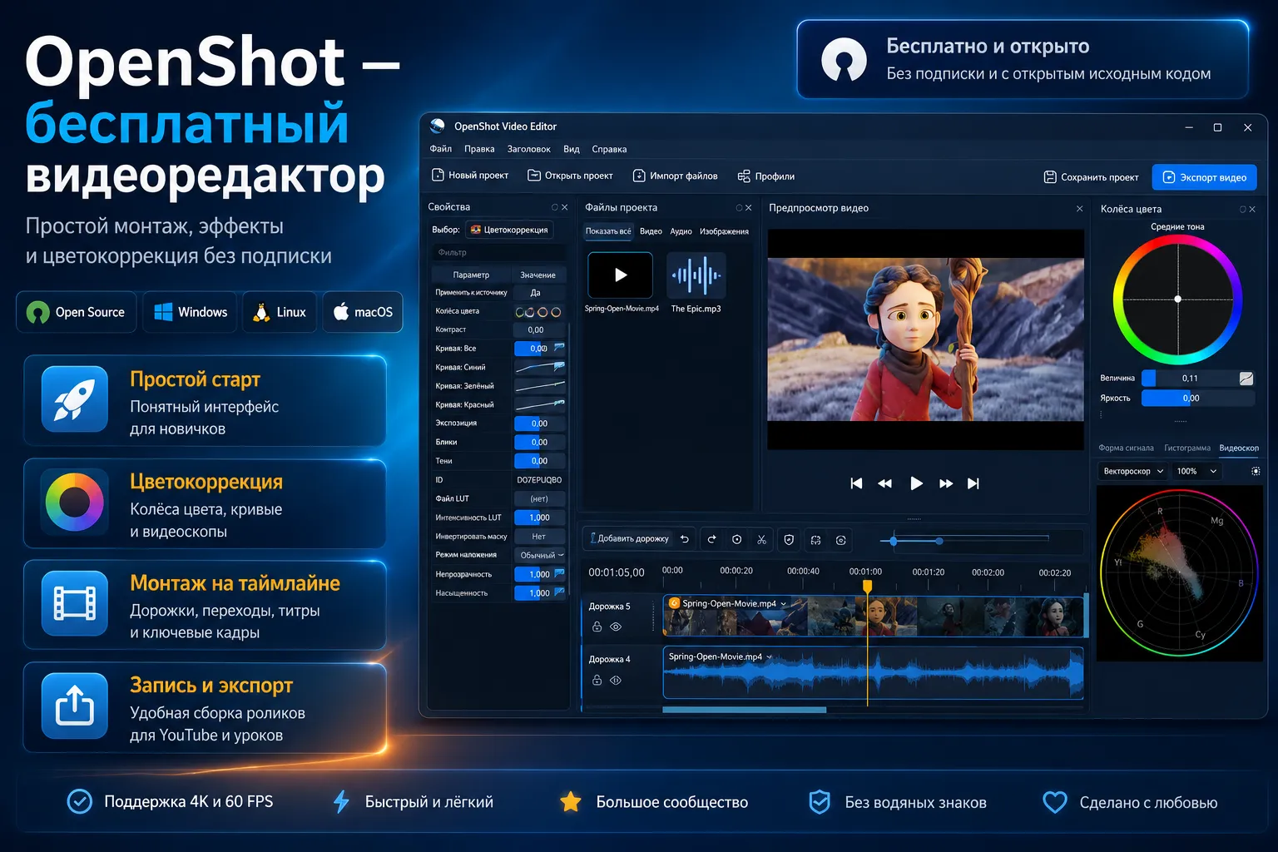Click the keyframe icon in Насыщенность row
Screen dimensions: 1278x852
coord(559,592)
